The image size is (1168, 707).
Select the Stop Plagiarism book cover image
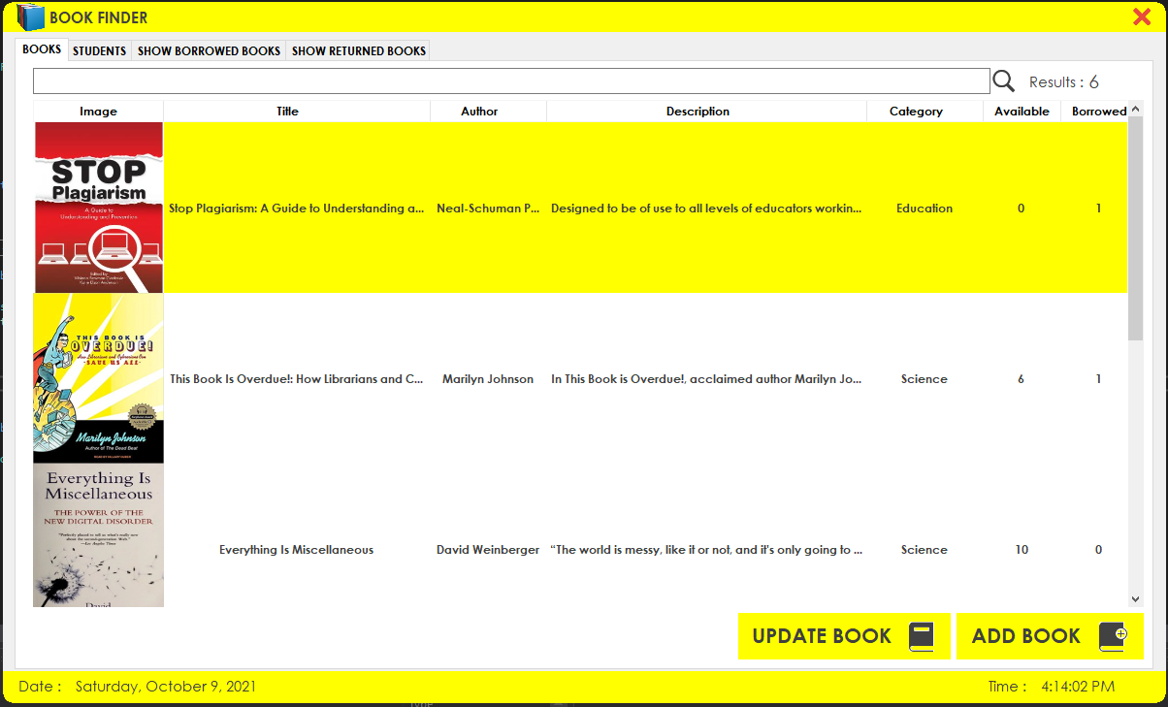99,208
